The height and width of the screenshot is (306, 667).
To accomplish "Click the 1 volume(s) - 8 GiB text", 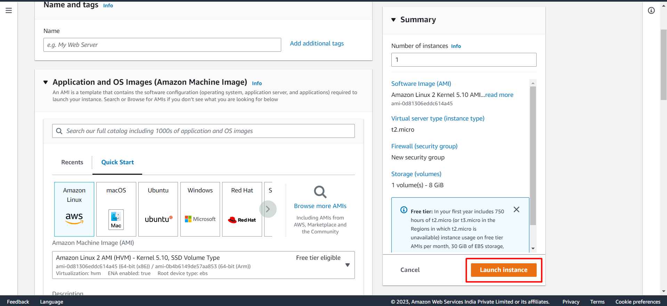I will [417, 185].
